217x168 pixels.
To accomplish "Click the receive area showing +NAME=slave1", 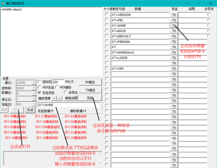I will [x=51, y=41].
